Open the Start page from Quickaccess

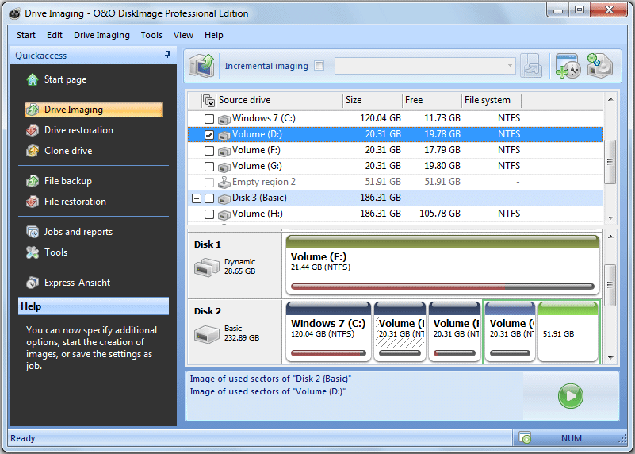(56, 79)
